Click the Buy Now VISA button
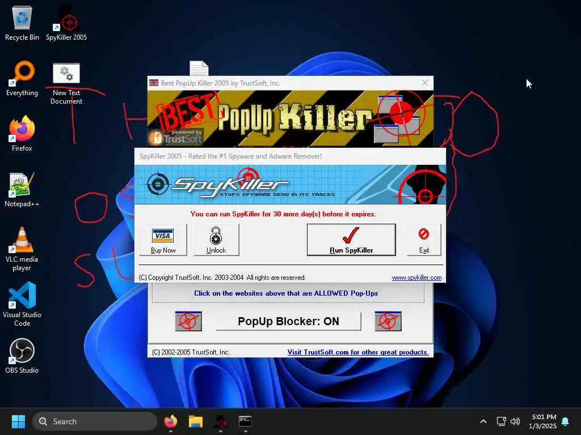 (x=163, y=240)
